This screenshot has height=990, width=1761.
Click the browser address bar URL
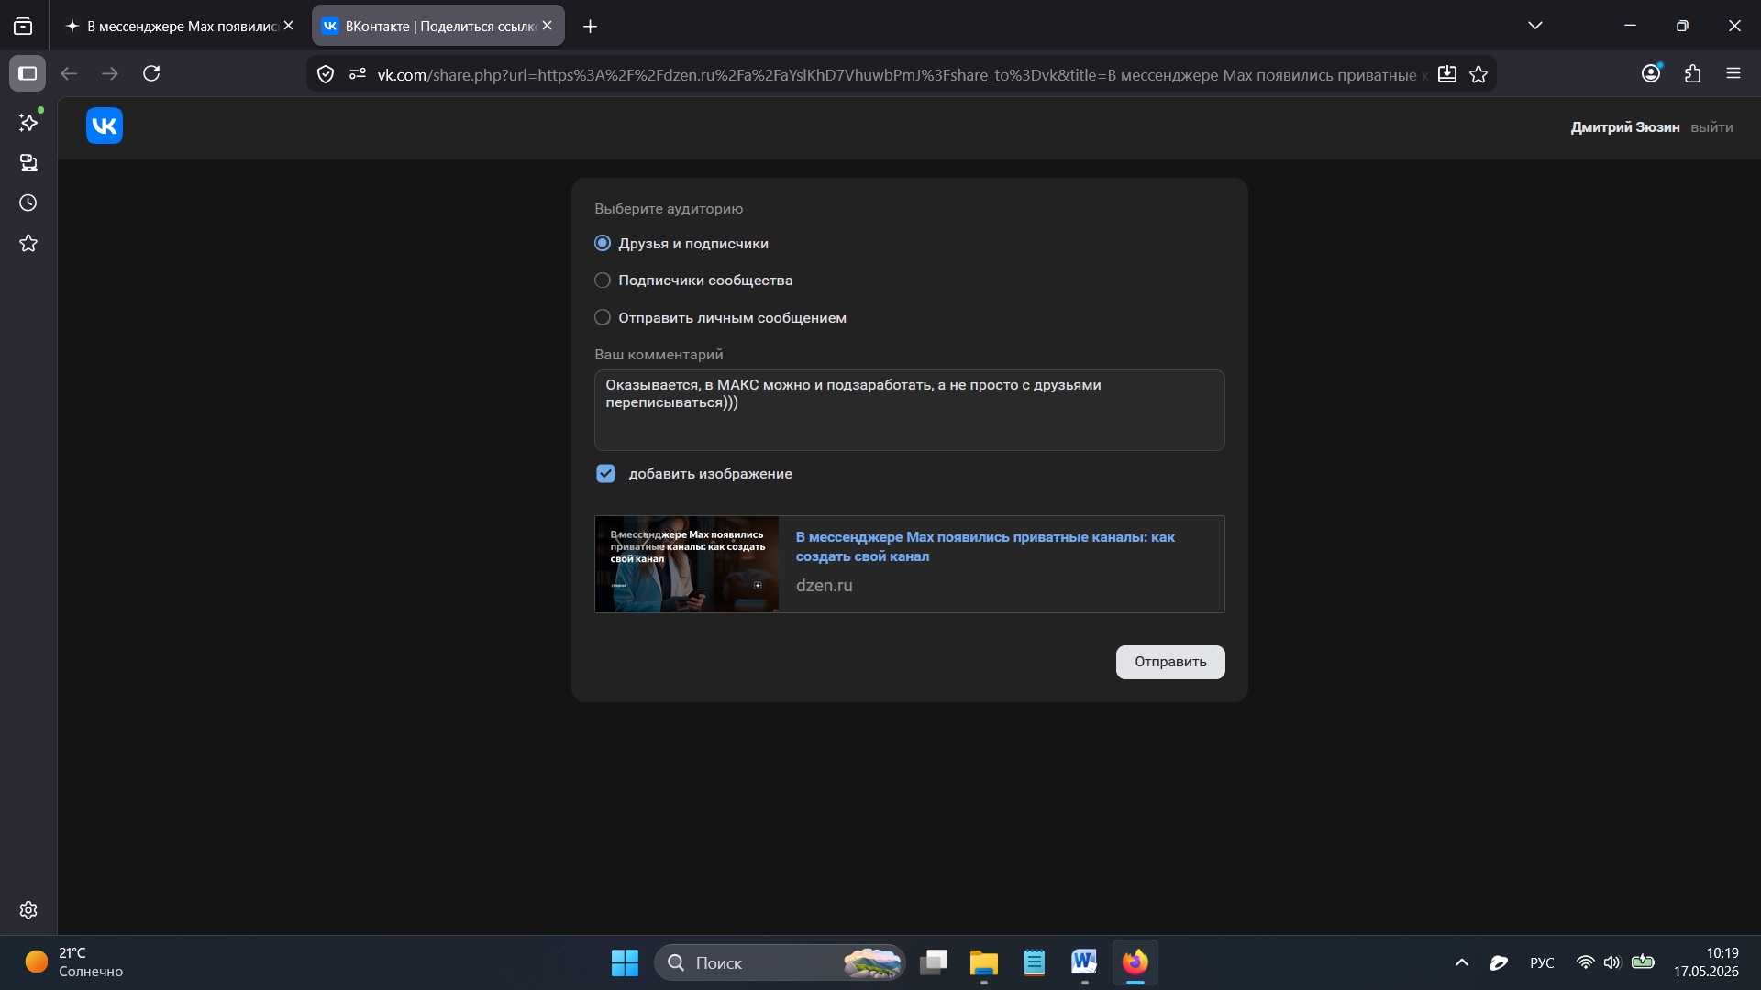click(x=902, y=74)
